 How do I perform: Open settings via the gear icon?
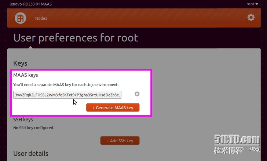[251, 18]
